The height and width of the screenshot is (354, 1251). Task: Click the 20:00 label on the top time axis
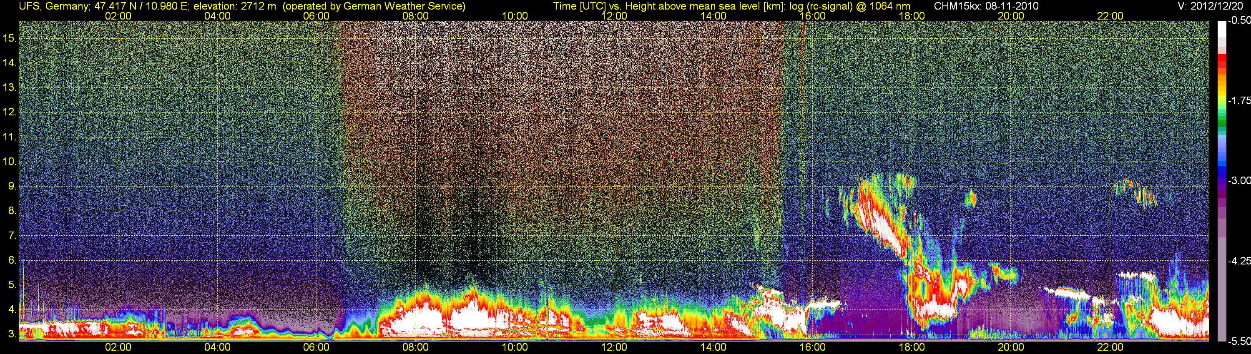[x=1011, y=15]
